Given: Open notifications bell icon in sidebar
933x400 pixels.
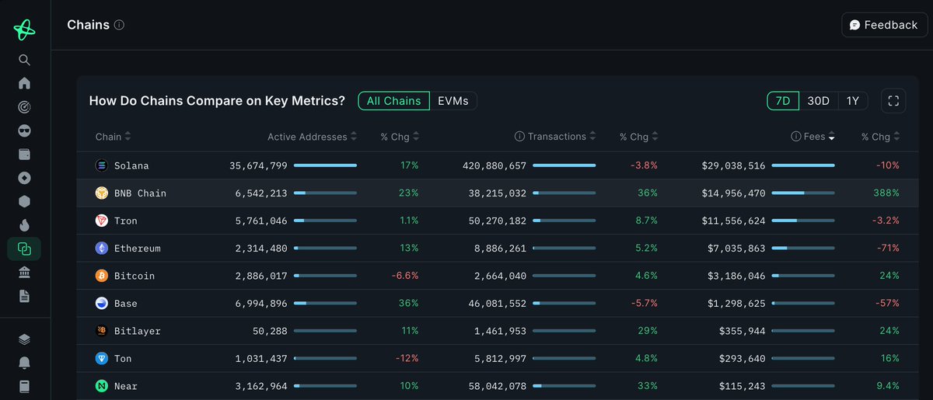Looking at the screenshot, I should click(x=24, y=363).
